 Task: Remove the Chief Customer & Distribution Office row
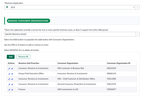pos(12,79)
